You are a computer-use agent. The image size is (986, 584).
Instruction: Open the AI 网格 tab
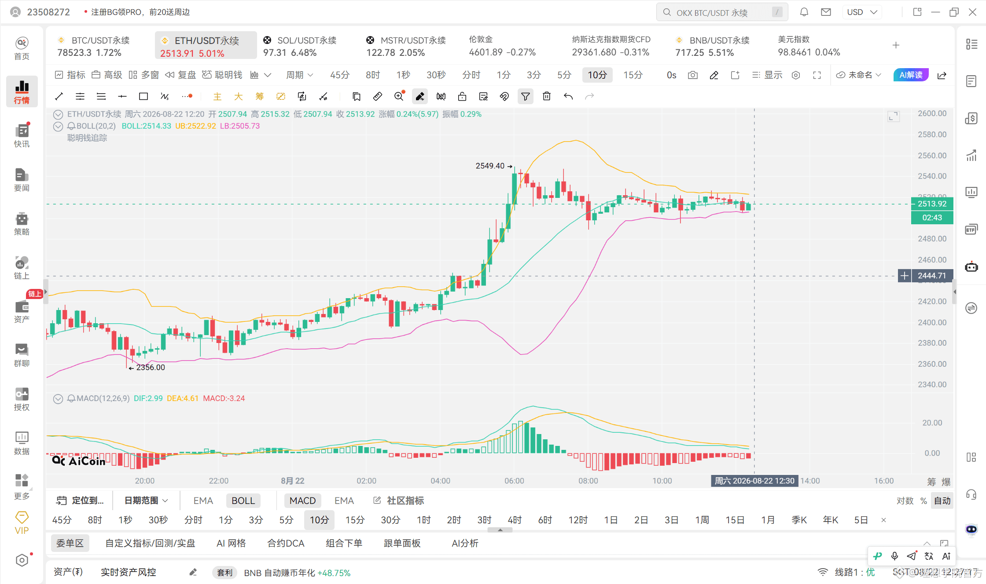coord(231,543)
